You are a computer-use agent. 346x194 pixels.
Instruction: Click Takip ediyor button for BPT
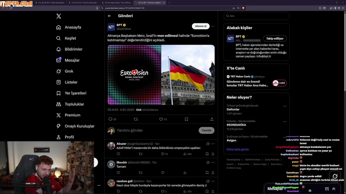[275, 39]
